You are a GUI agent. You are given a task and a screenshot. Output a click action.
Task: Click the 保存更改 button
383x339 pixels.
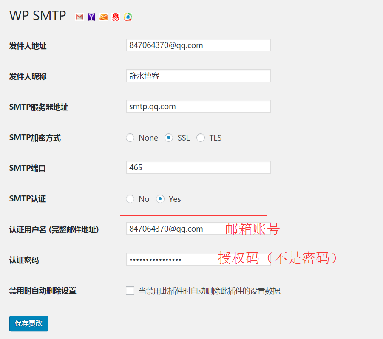pos(29,324)
